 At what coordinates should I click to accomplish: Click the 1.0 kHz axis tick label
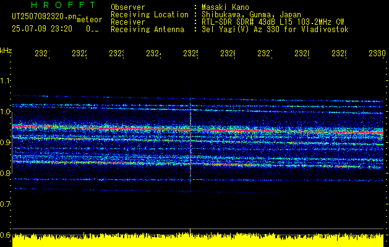[5, 112]
